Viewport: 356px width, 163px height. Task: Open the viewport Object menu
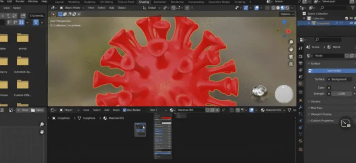122,8
